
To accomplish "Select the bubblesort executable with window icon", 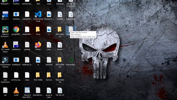I will (16, 61).
